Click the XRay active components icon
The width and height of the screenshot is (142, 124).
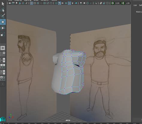[104, 3]
